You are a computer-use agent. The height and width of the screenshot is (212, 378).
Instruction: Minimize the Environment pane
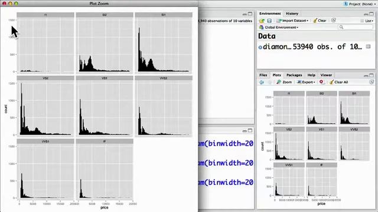tap(366, 14)
